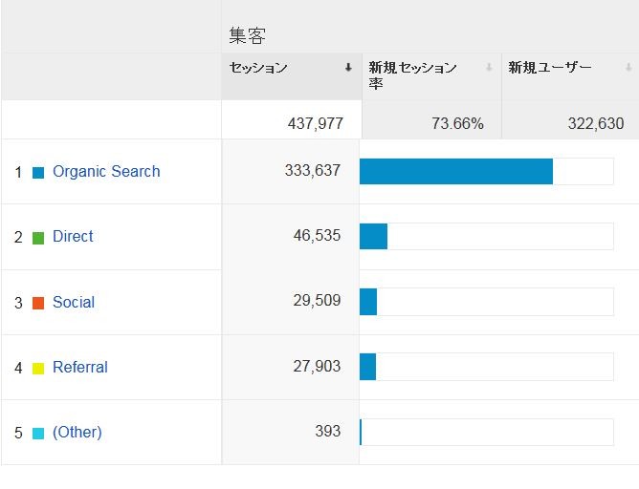This screenshot has height=489, width=639.
Task: Select the 新規ユーザー column header
Action: pos(550,68)
